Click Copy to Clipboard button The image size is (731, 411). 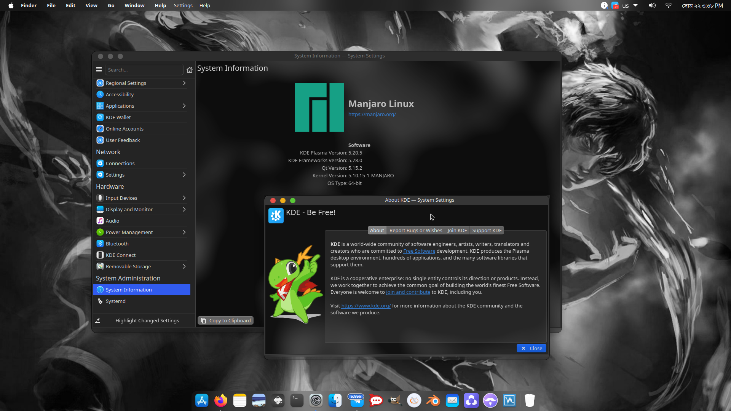(225, 320)
